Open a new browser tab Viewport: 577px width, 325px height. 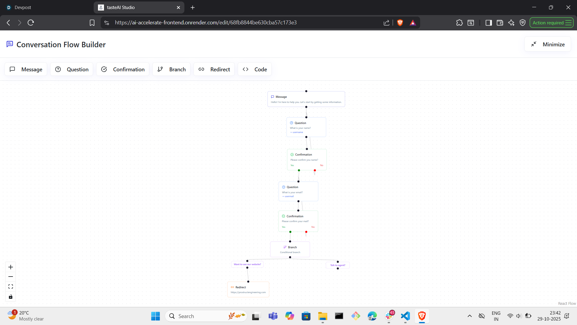[x=193, y=7]
